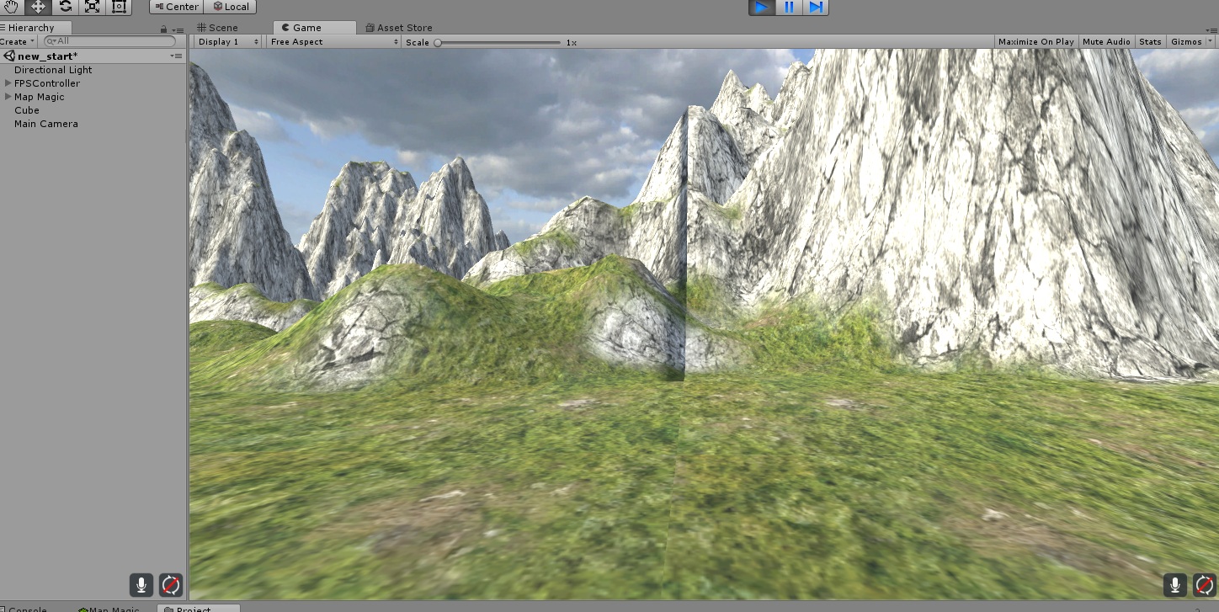Select the Rect Transform tool

click(x=118, y=7)
